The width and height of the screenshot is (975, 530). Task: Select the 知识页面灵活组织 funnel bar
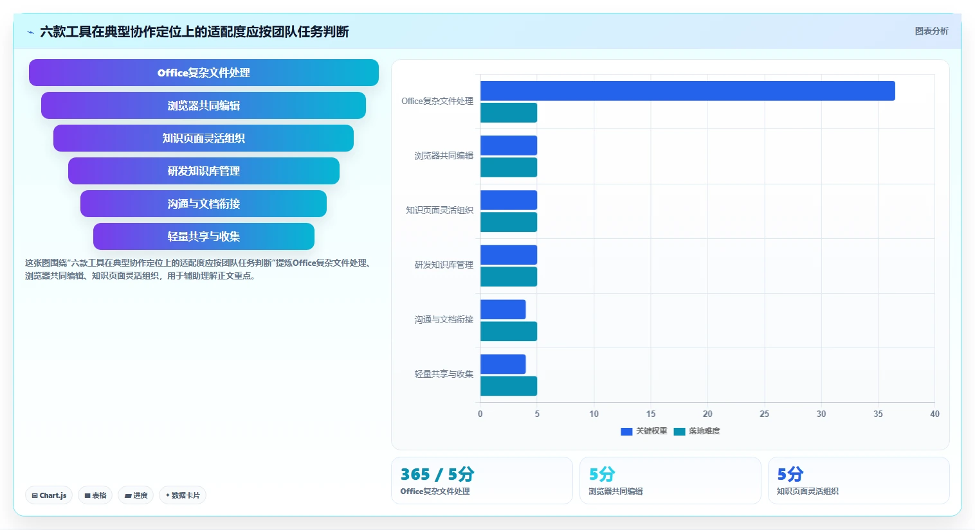point(203,138)
